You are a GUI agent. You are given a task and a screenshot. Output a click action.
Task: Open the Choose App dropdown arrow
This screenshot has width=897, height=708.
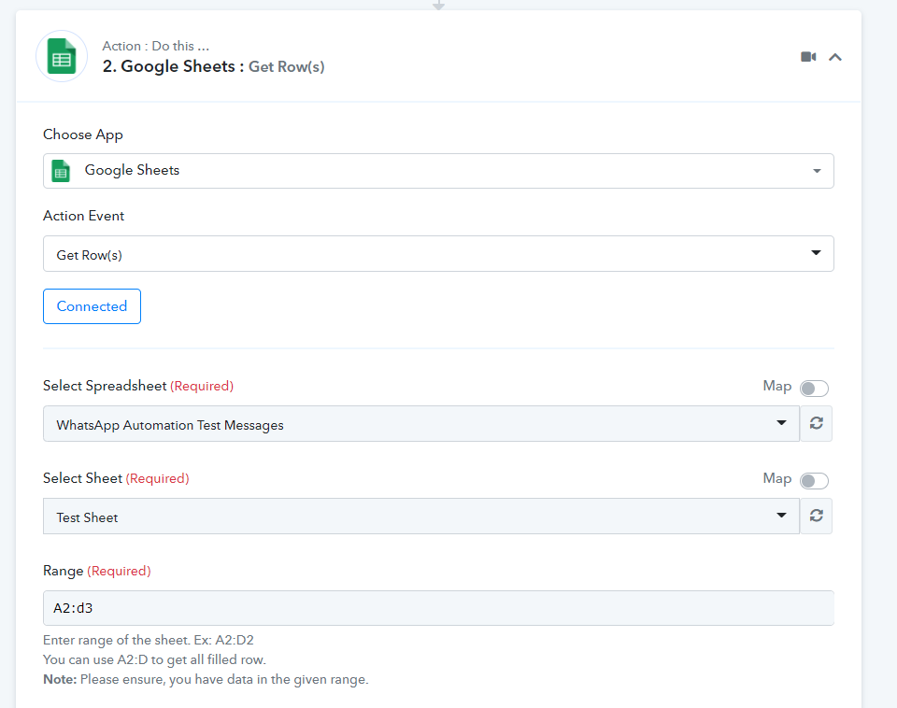(x=817, y=171)
